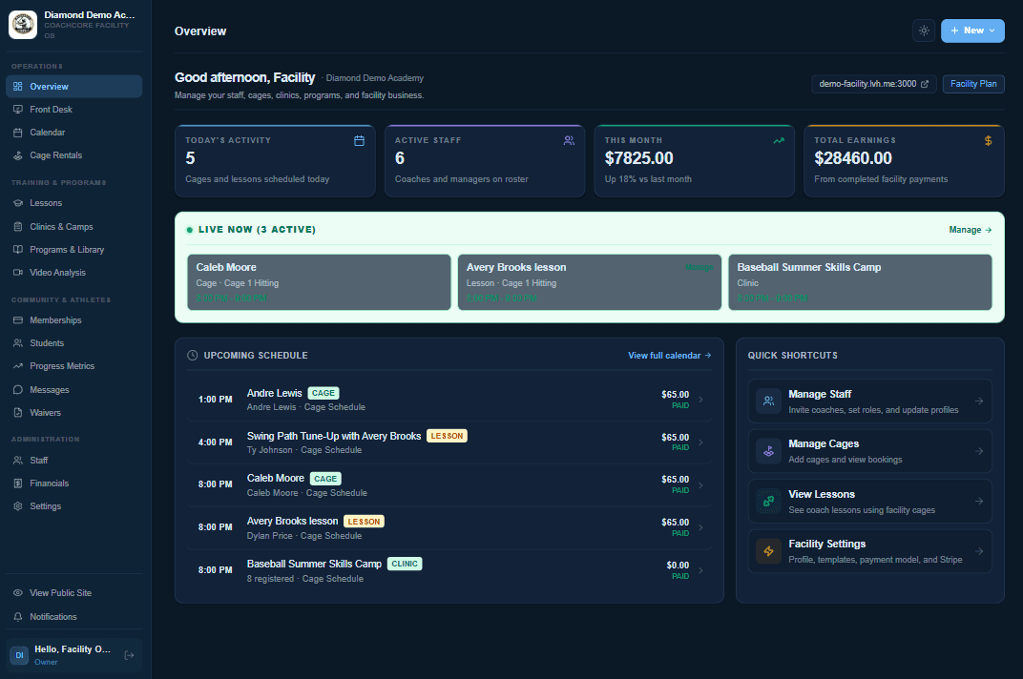Click calendar icon in Today's Activity card
Viewport: 1023px width, 679px height.
[359, 141]
